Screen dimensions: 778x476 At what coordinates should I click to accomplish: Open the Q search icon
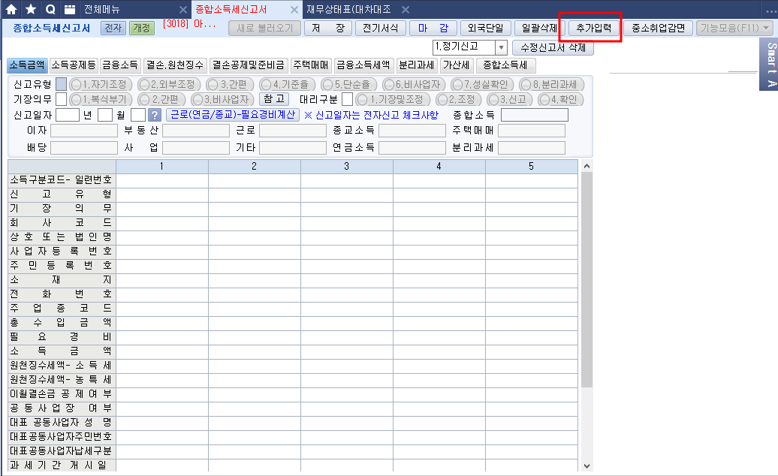pyautogui.click(x=50, y=10)
